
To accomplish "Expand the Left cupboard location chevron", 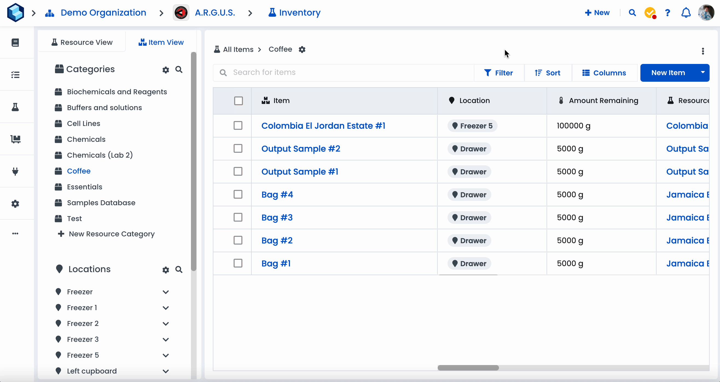I will 166,371.
